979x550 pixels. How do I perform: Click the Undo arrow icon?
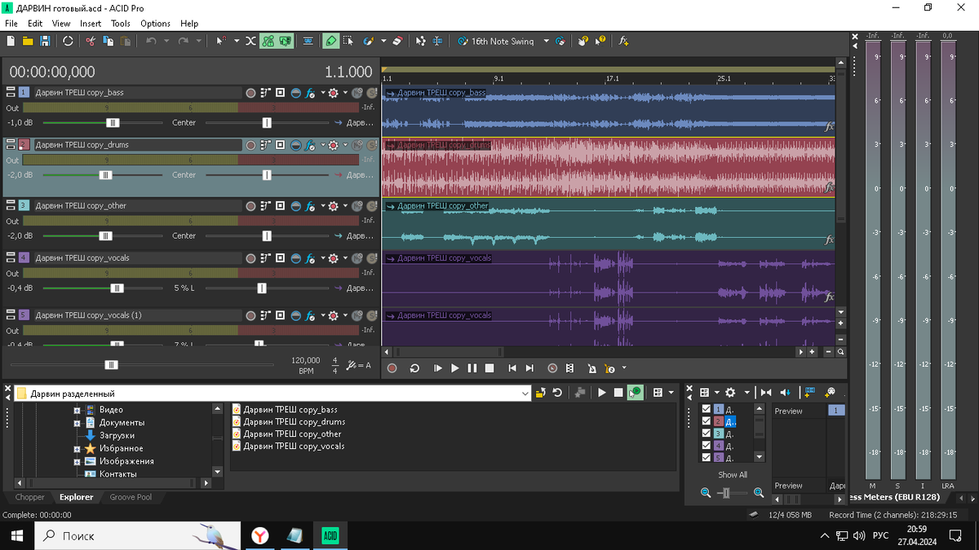click(151, 41)
